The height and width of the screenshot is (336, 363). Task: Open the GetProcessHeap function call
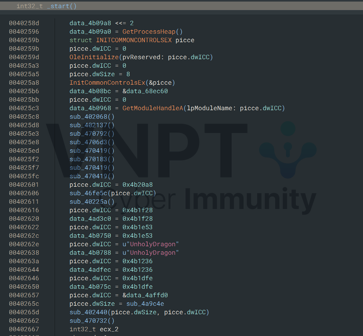pos(150,32)
